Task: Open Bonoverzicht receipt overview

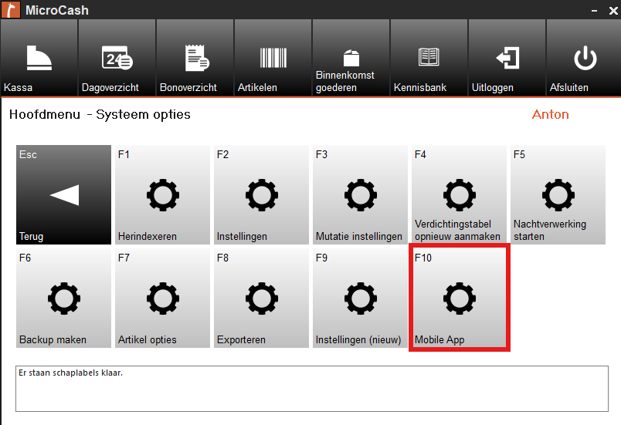Action: (x=195, y=58)
